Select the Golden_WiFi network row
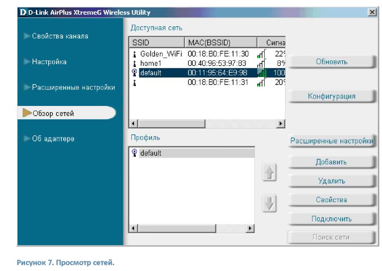The height and width of the screenshot is (271, 382). pyautogui.click(x=207, y=54)
